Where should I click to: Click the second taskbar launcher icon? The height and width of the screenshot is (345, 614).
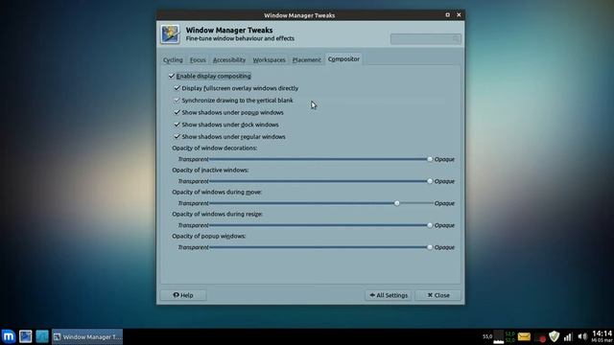(x=26, y=336)
